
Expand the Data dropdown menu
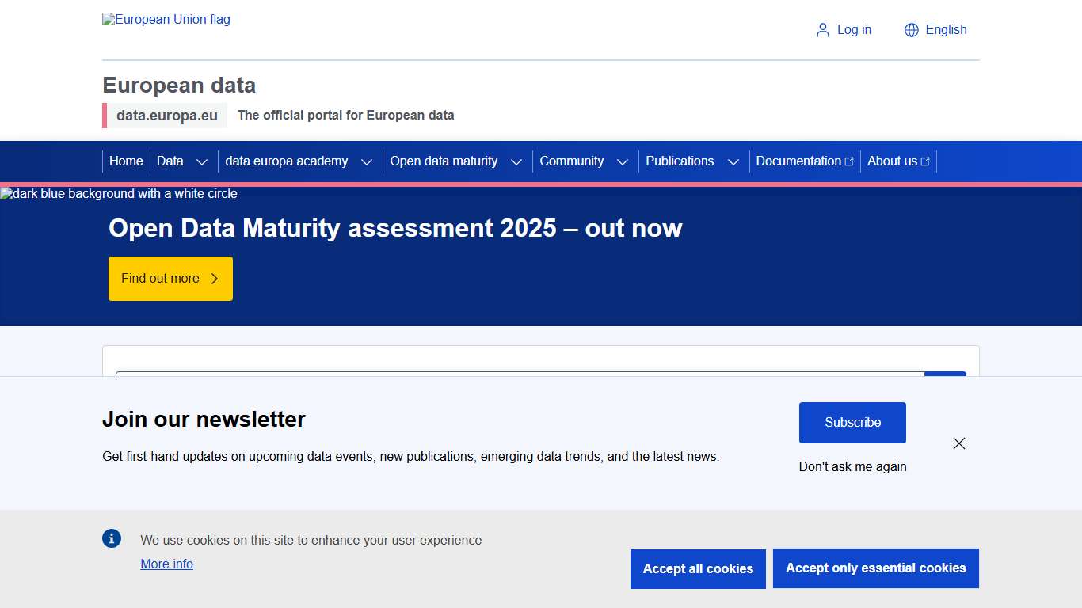204,161
